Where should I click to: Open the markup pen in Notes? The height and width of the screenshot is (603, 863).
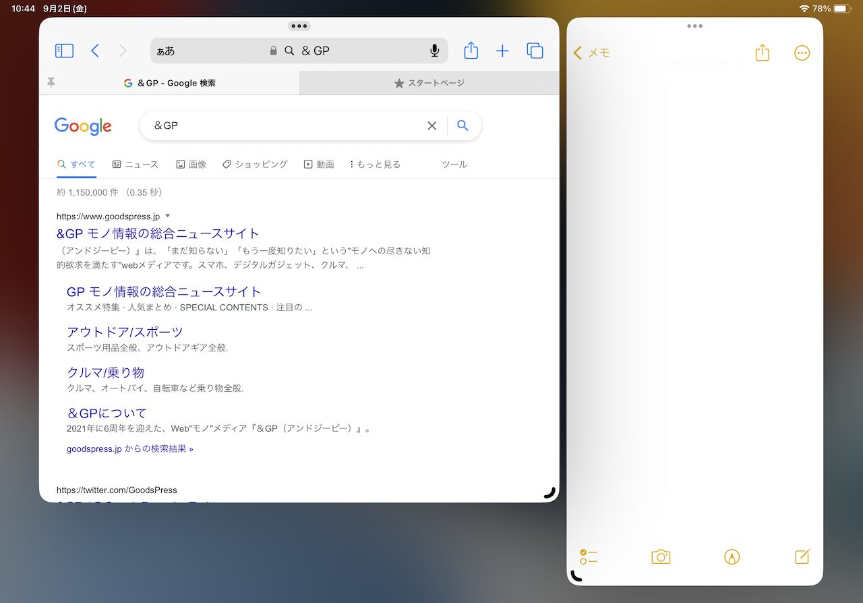click(x=732, y=556)
